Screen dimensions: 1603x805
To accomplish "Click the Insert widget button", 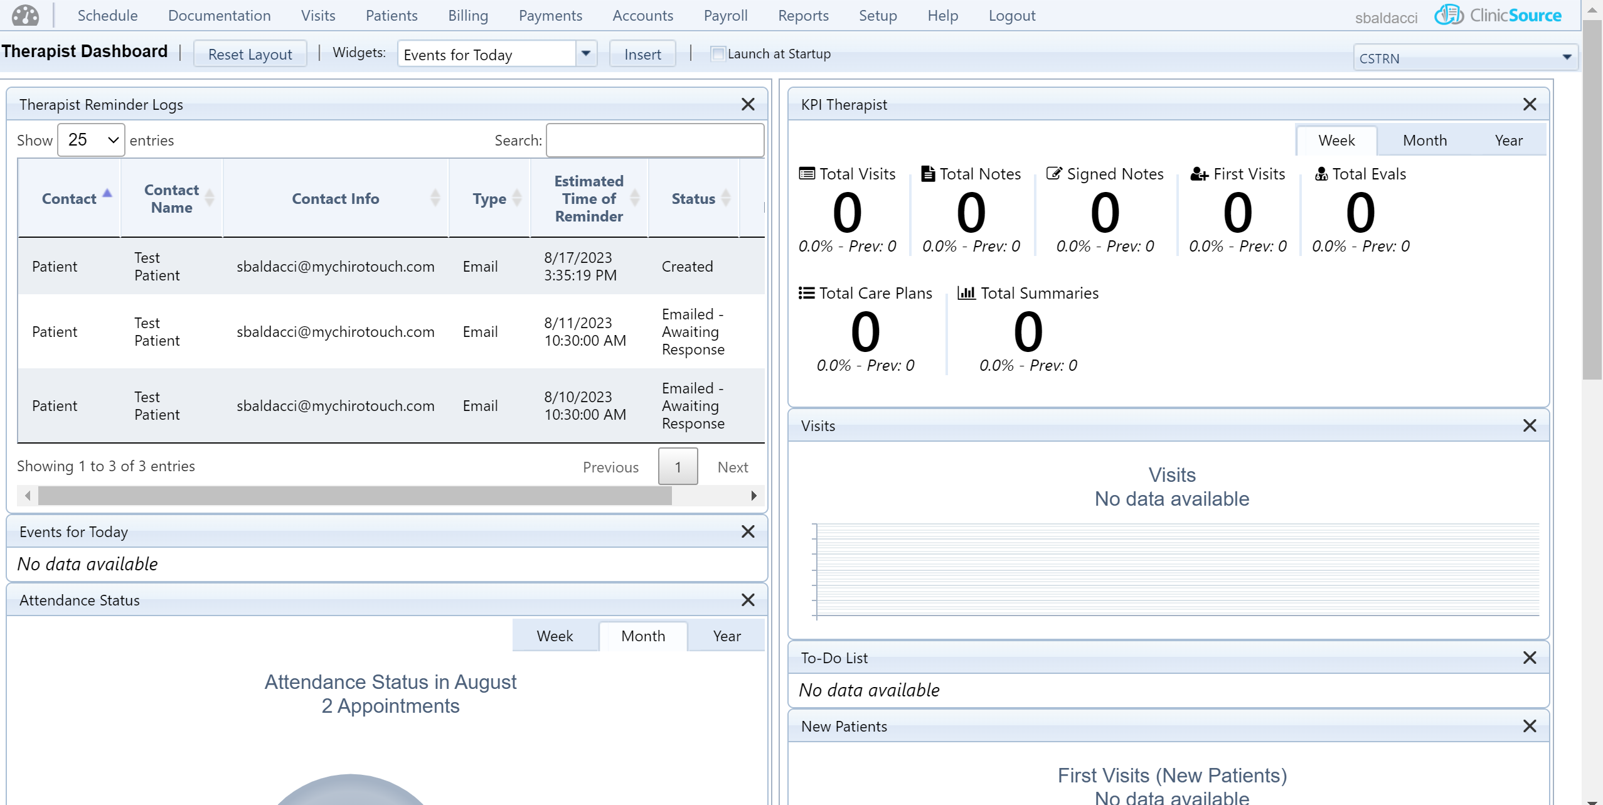I will point(642,54).
